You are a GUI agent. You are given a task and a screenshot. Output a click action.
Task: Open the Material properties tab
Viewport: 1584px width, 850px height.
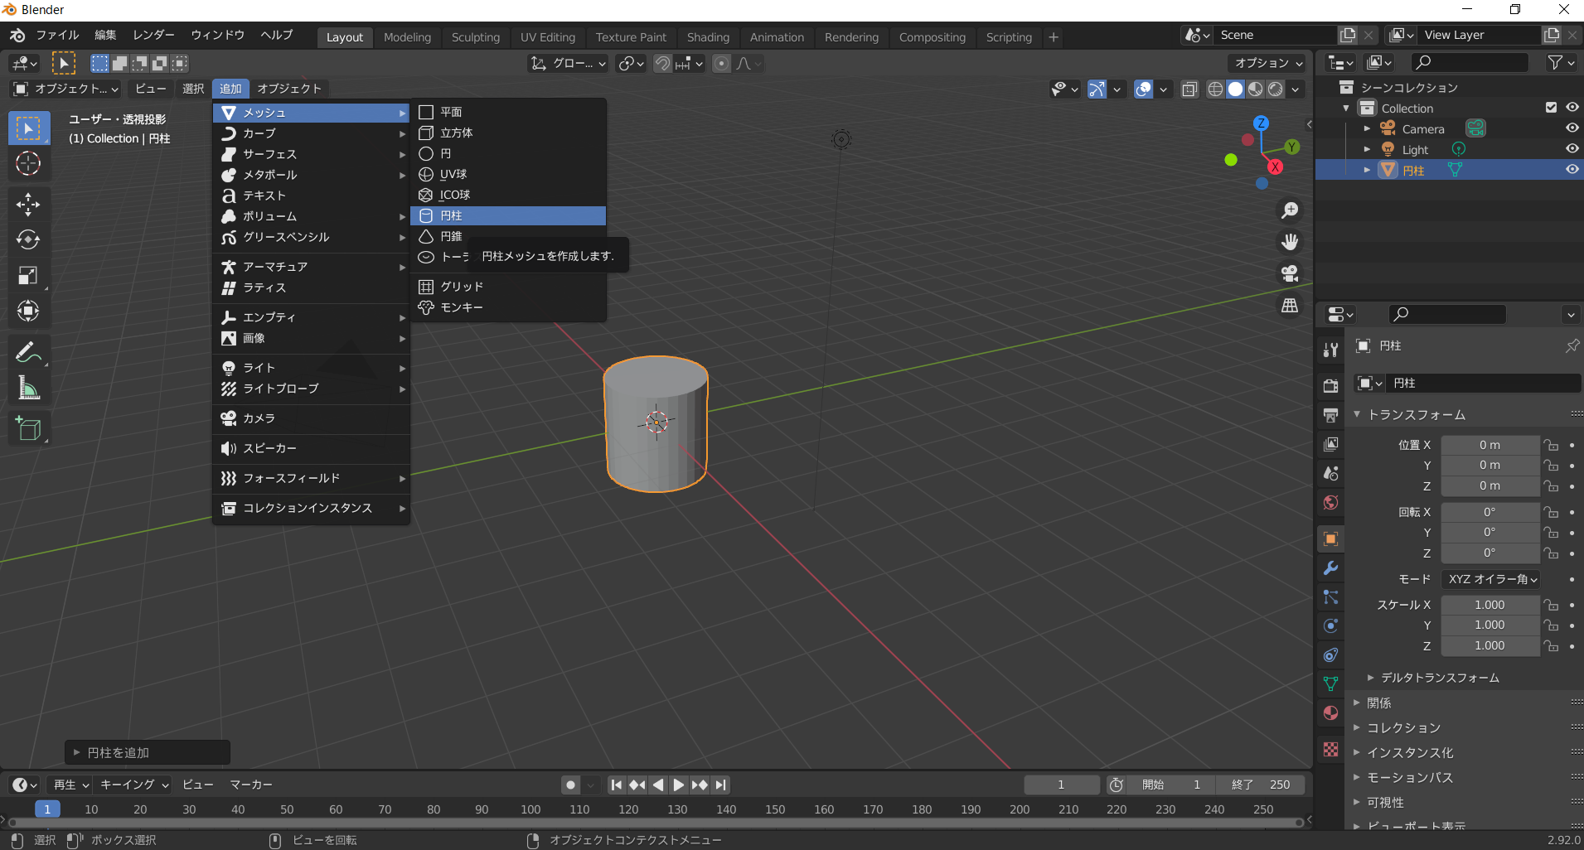pos(1330,712)
